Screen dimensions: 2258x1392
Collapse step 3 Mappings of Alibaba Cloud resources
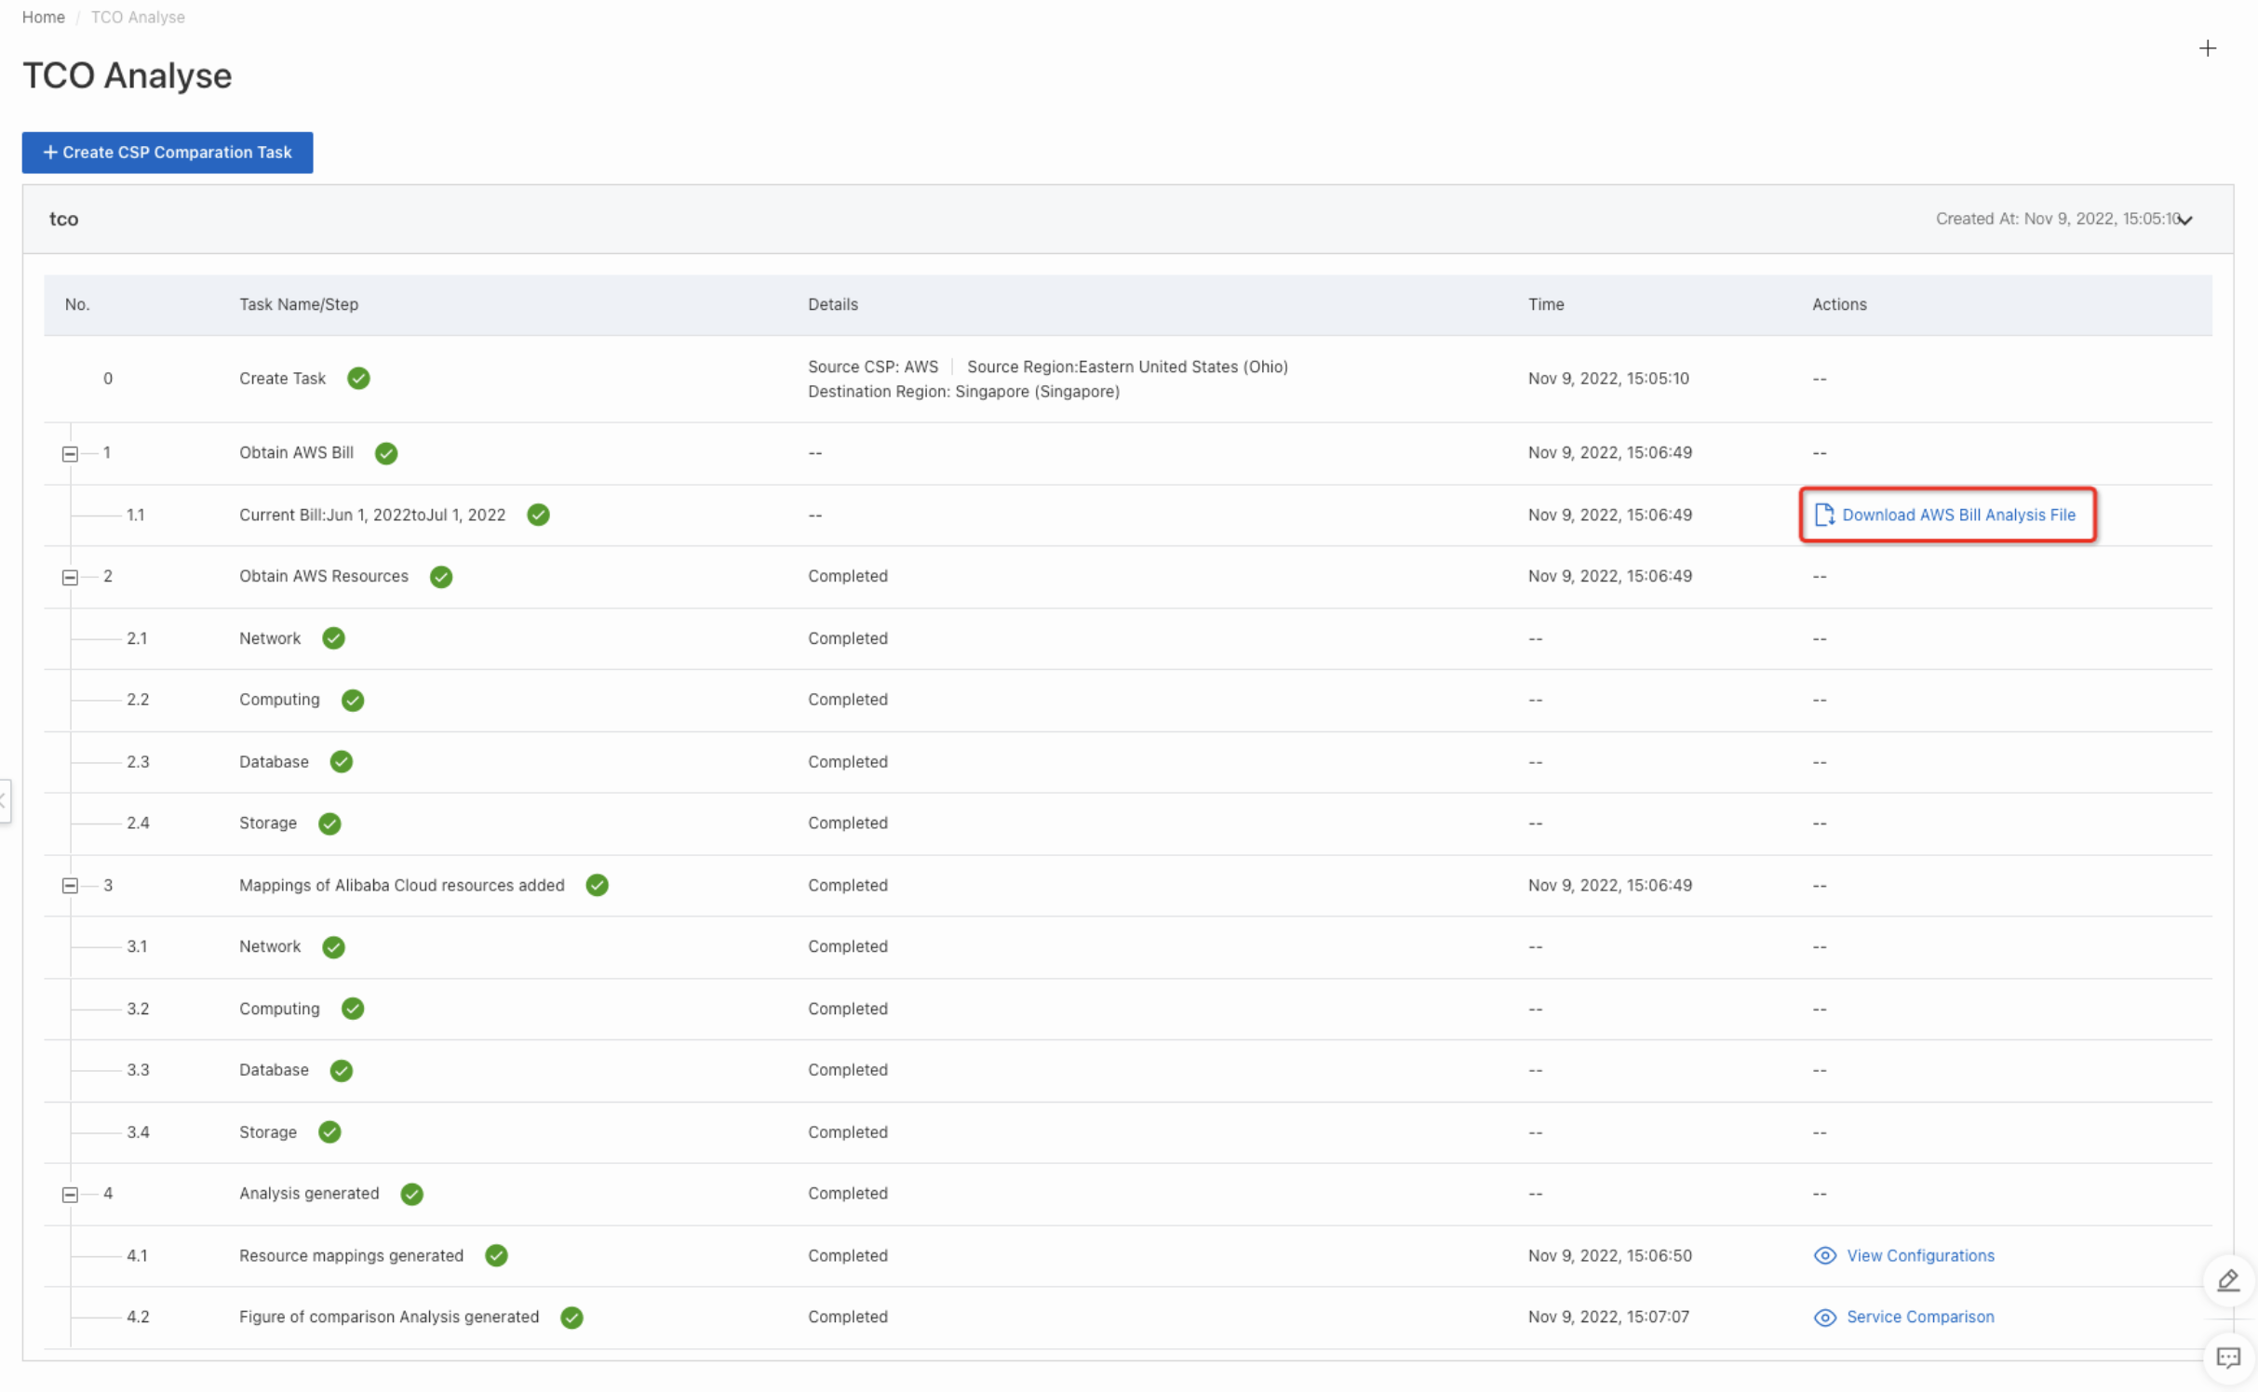click(70, 886)
